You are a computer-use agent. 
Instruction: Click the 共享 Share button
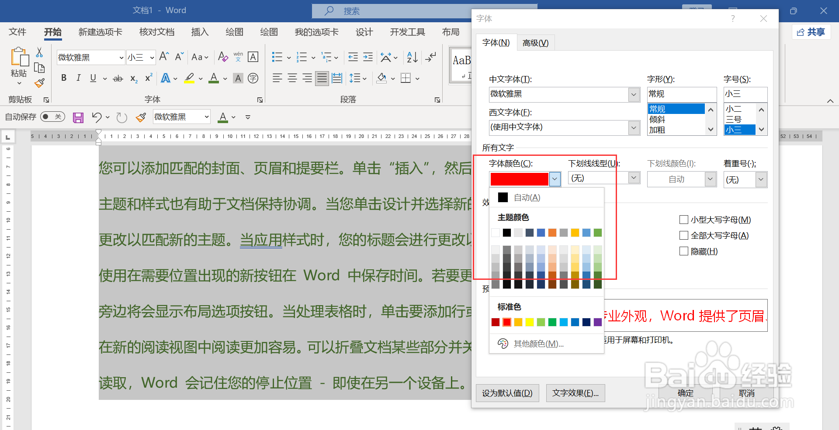pyautogui.click(x=811, y=32)
